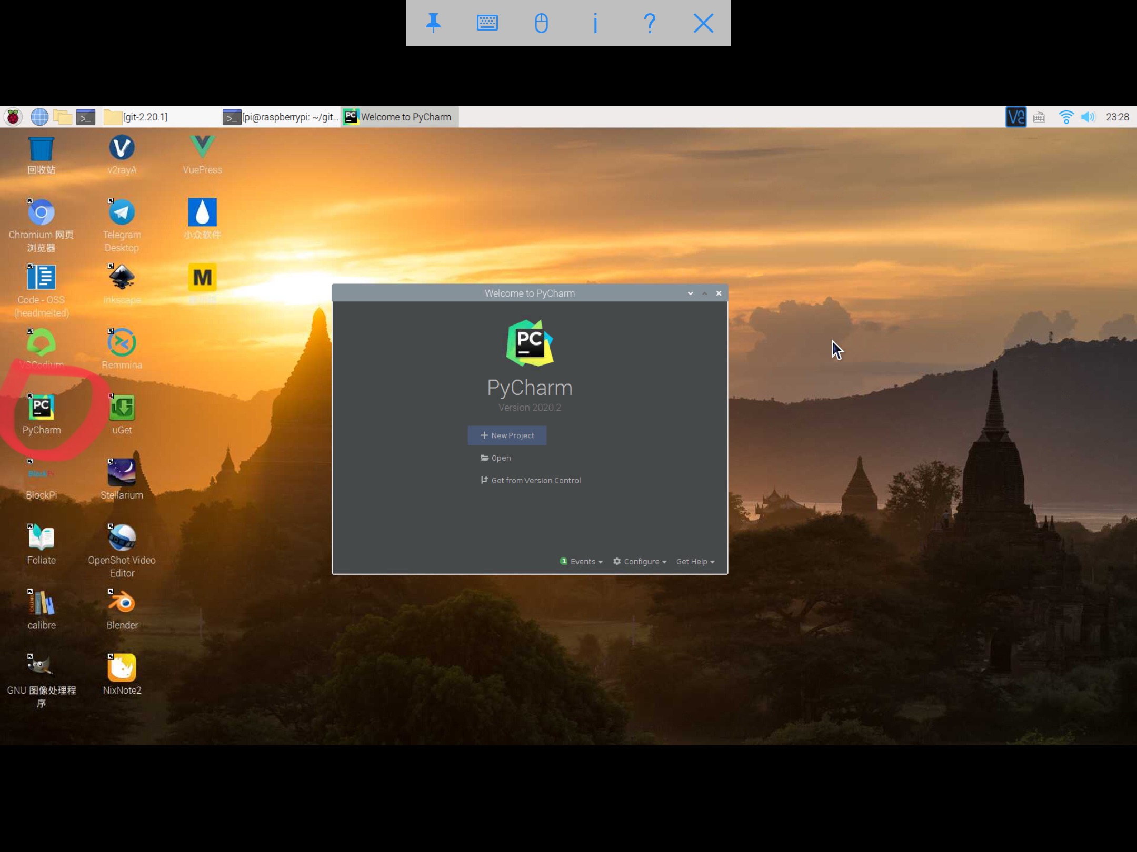The height and width of the screenshot is (852, 1137).
Task: Click the Welcome to PyCharm title bar
Action: (530, 293)
